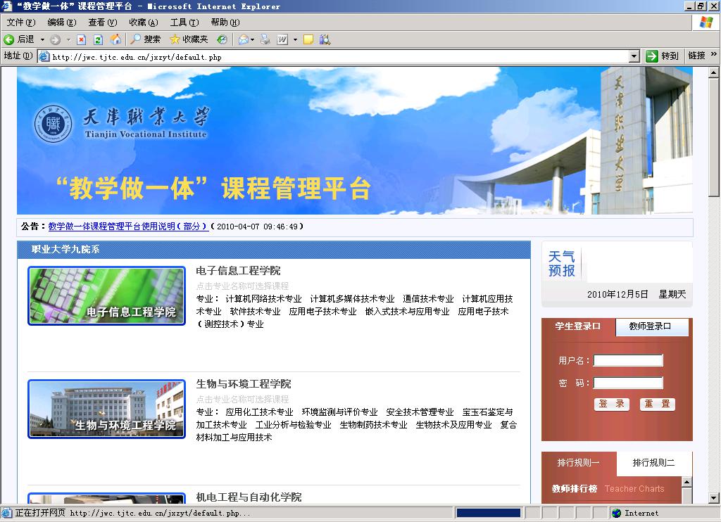Open the 帮助(H) menu
Screen dimensions: 721x522
(225, 22)
